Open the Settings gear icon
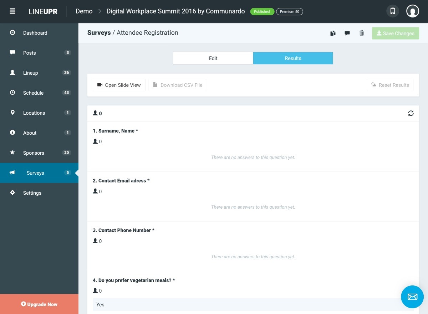 coord(12,193)
